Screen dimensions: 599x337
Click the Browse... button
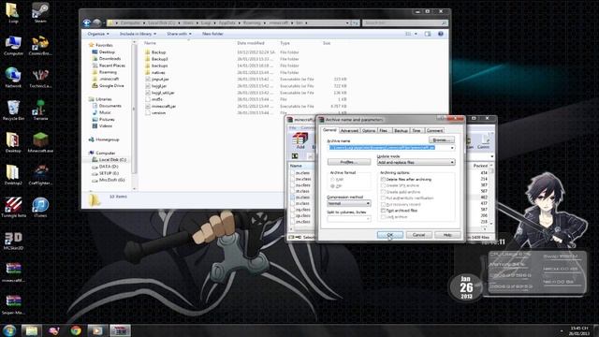coord(442,139)
